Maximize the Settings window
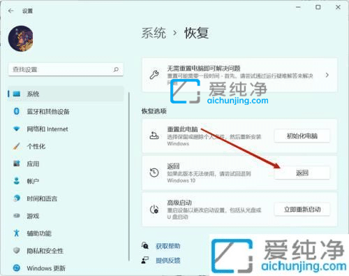Viewport: 349px width, 276px height. [x=318, y=7]
